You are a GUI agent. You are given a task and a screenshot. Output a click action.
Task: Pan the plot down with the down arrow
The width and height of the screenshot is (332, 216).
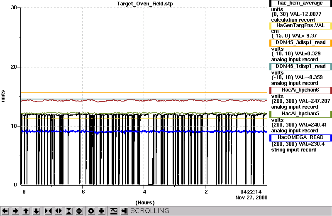36,211
